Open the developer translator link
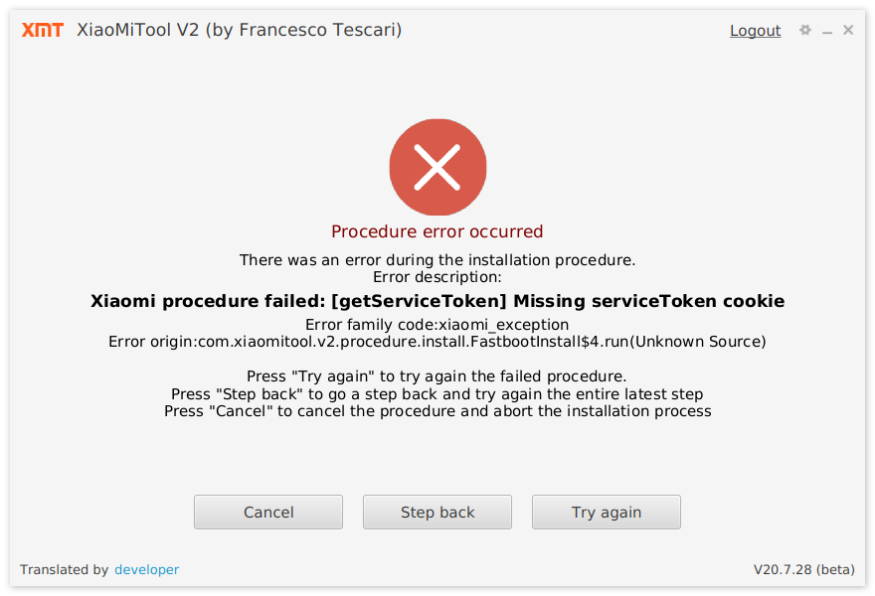Screen dimensions: 875x596 coord(147,569)
